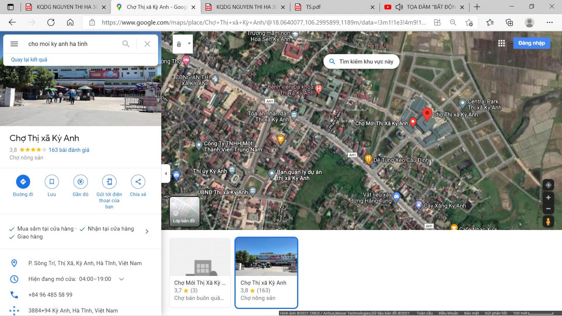
Task: Zoom in with the plus button
Action: [x=548, y=198]
